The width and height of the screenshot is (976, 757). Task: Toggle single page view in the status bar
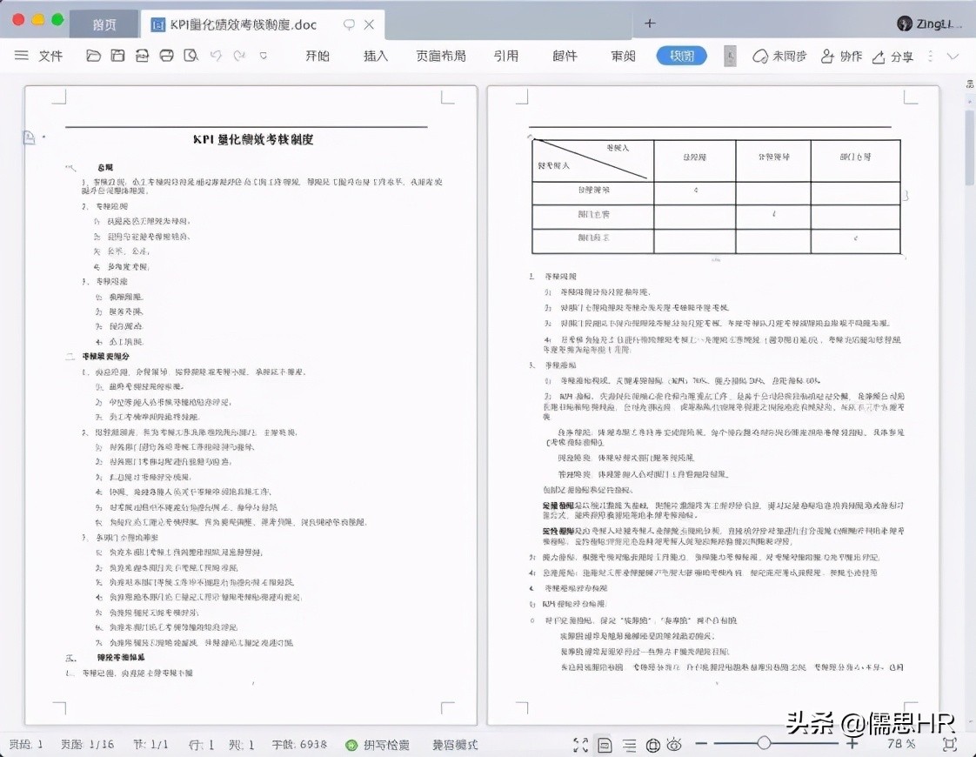point(605,745)
